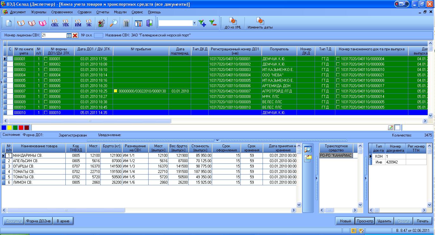Screen dimensions: 435x235
Task: Tick checkbox of customs doc 10317020/040110/0000017
Action: click(338, 86)
